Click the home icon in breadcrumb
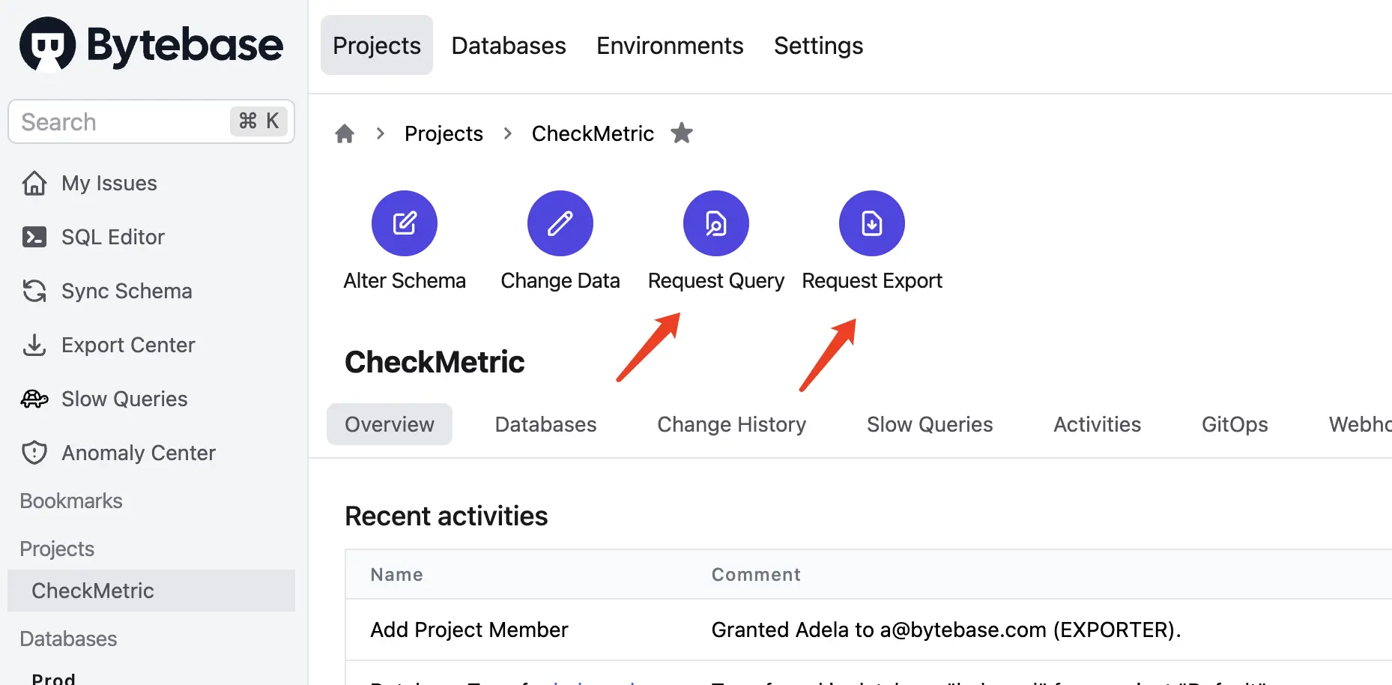 [x=345, y=133]
